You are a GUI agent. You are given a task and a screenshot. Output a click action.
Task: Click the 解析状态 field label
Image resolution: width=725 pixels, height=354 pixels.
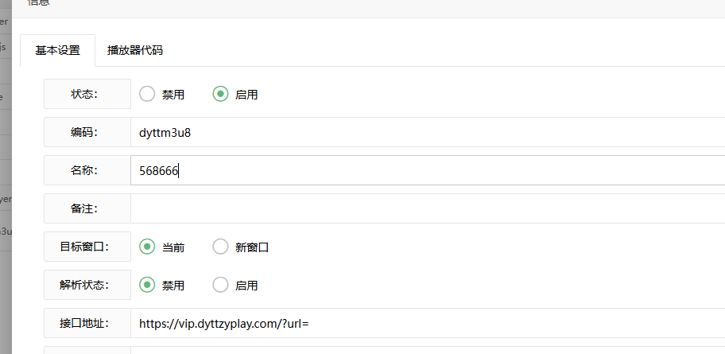pyautogui.click(x=87, y=285)
